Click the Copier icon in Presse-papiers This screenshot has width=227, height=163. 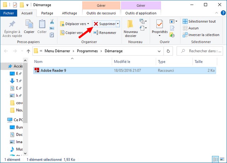point(29,24)
